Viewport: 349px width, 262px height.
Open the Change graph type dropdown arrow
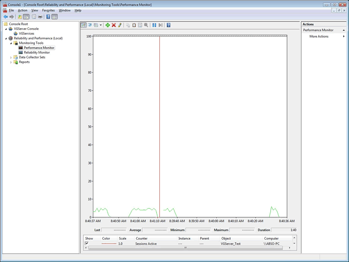click(x=101, y=25)
